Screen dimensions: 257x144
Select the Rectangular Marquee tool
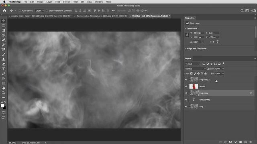pyautogui.click(x=4, y=26)
